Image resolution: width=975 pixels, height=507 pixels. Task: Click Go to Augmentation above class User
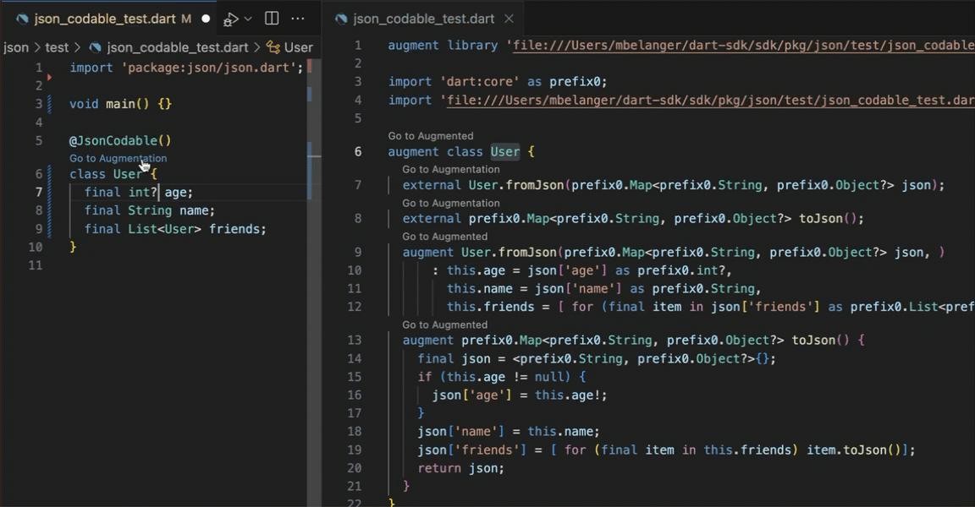click(118, 158)
